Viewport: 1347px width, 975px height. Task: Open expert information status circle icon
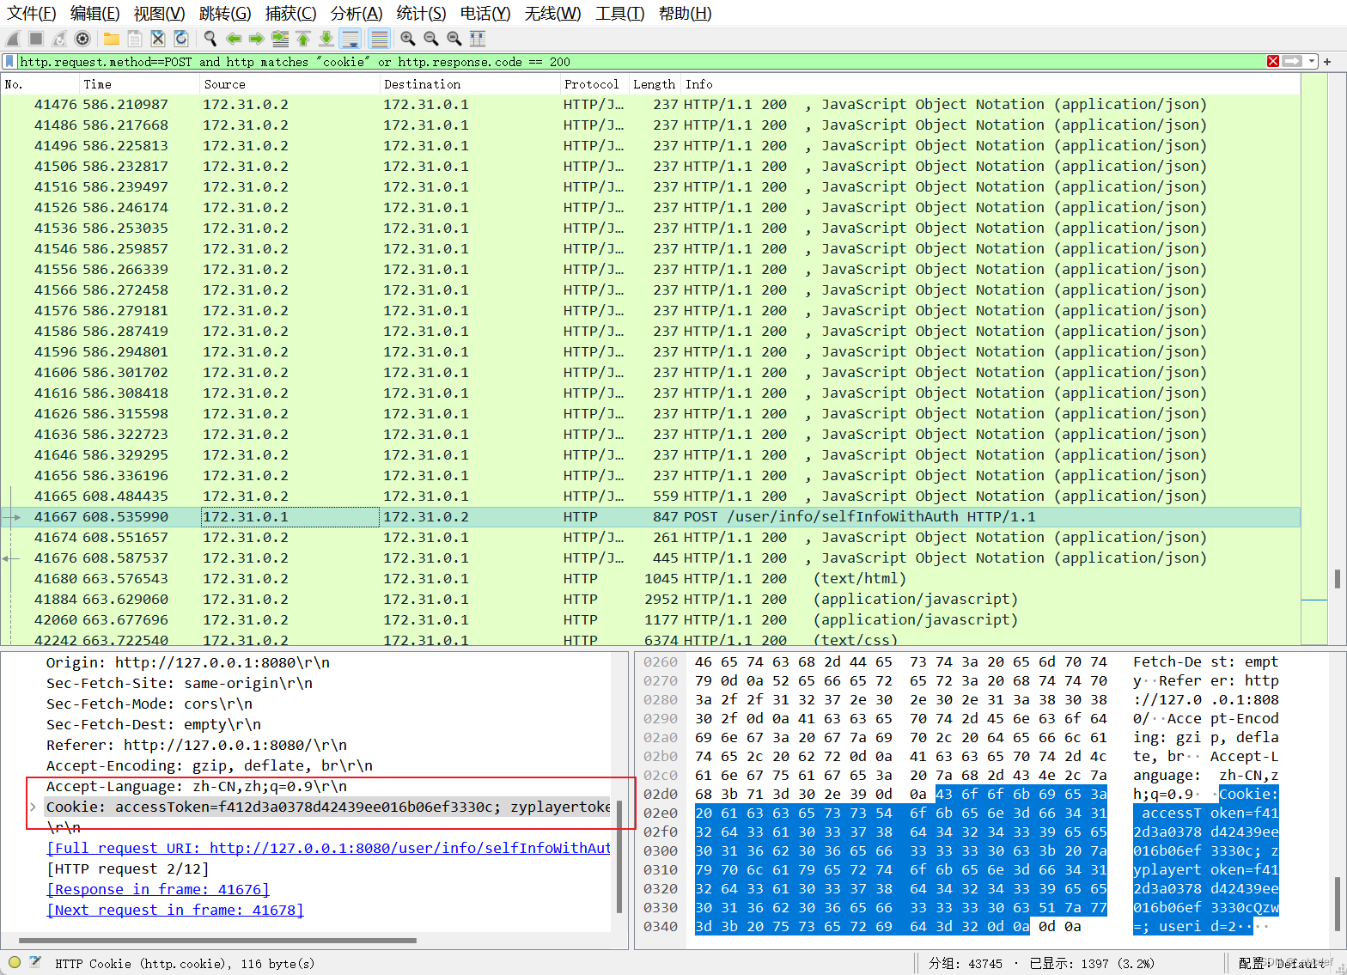pyautogui.click(x=15, y=963)
